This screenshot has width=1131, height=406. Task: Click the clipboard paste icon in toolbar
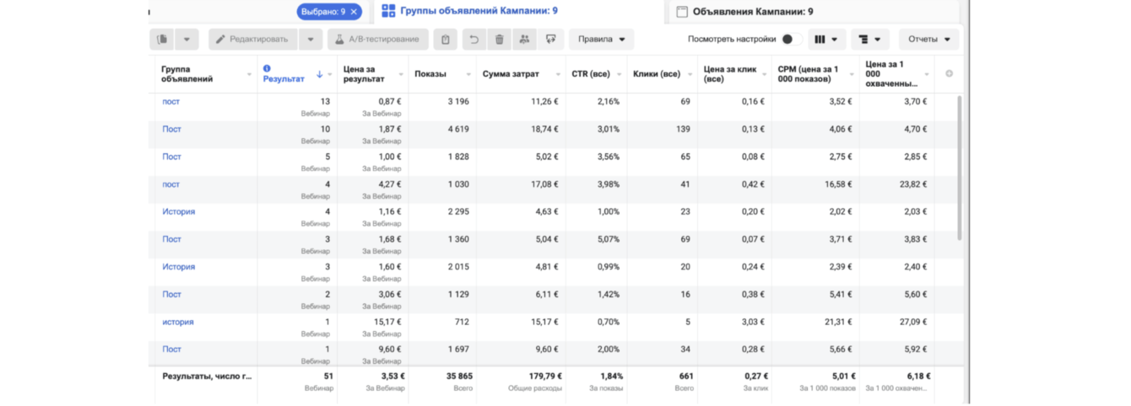tap(446, 40)
